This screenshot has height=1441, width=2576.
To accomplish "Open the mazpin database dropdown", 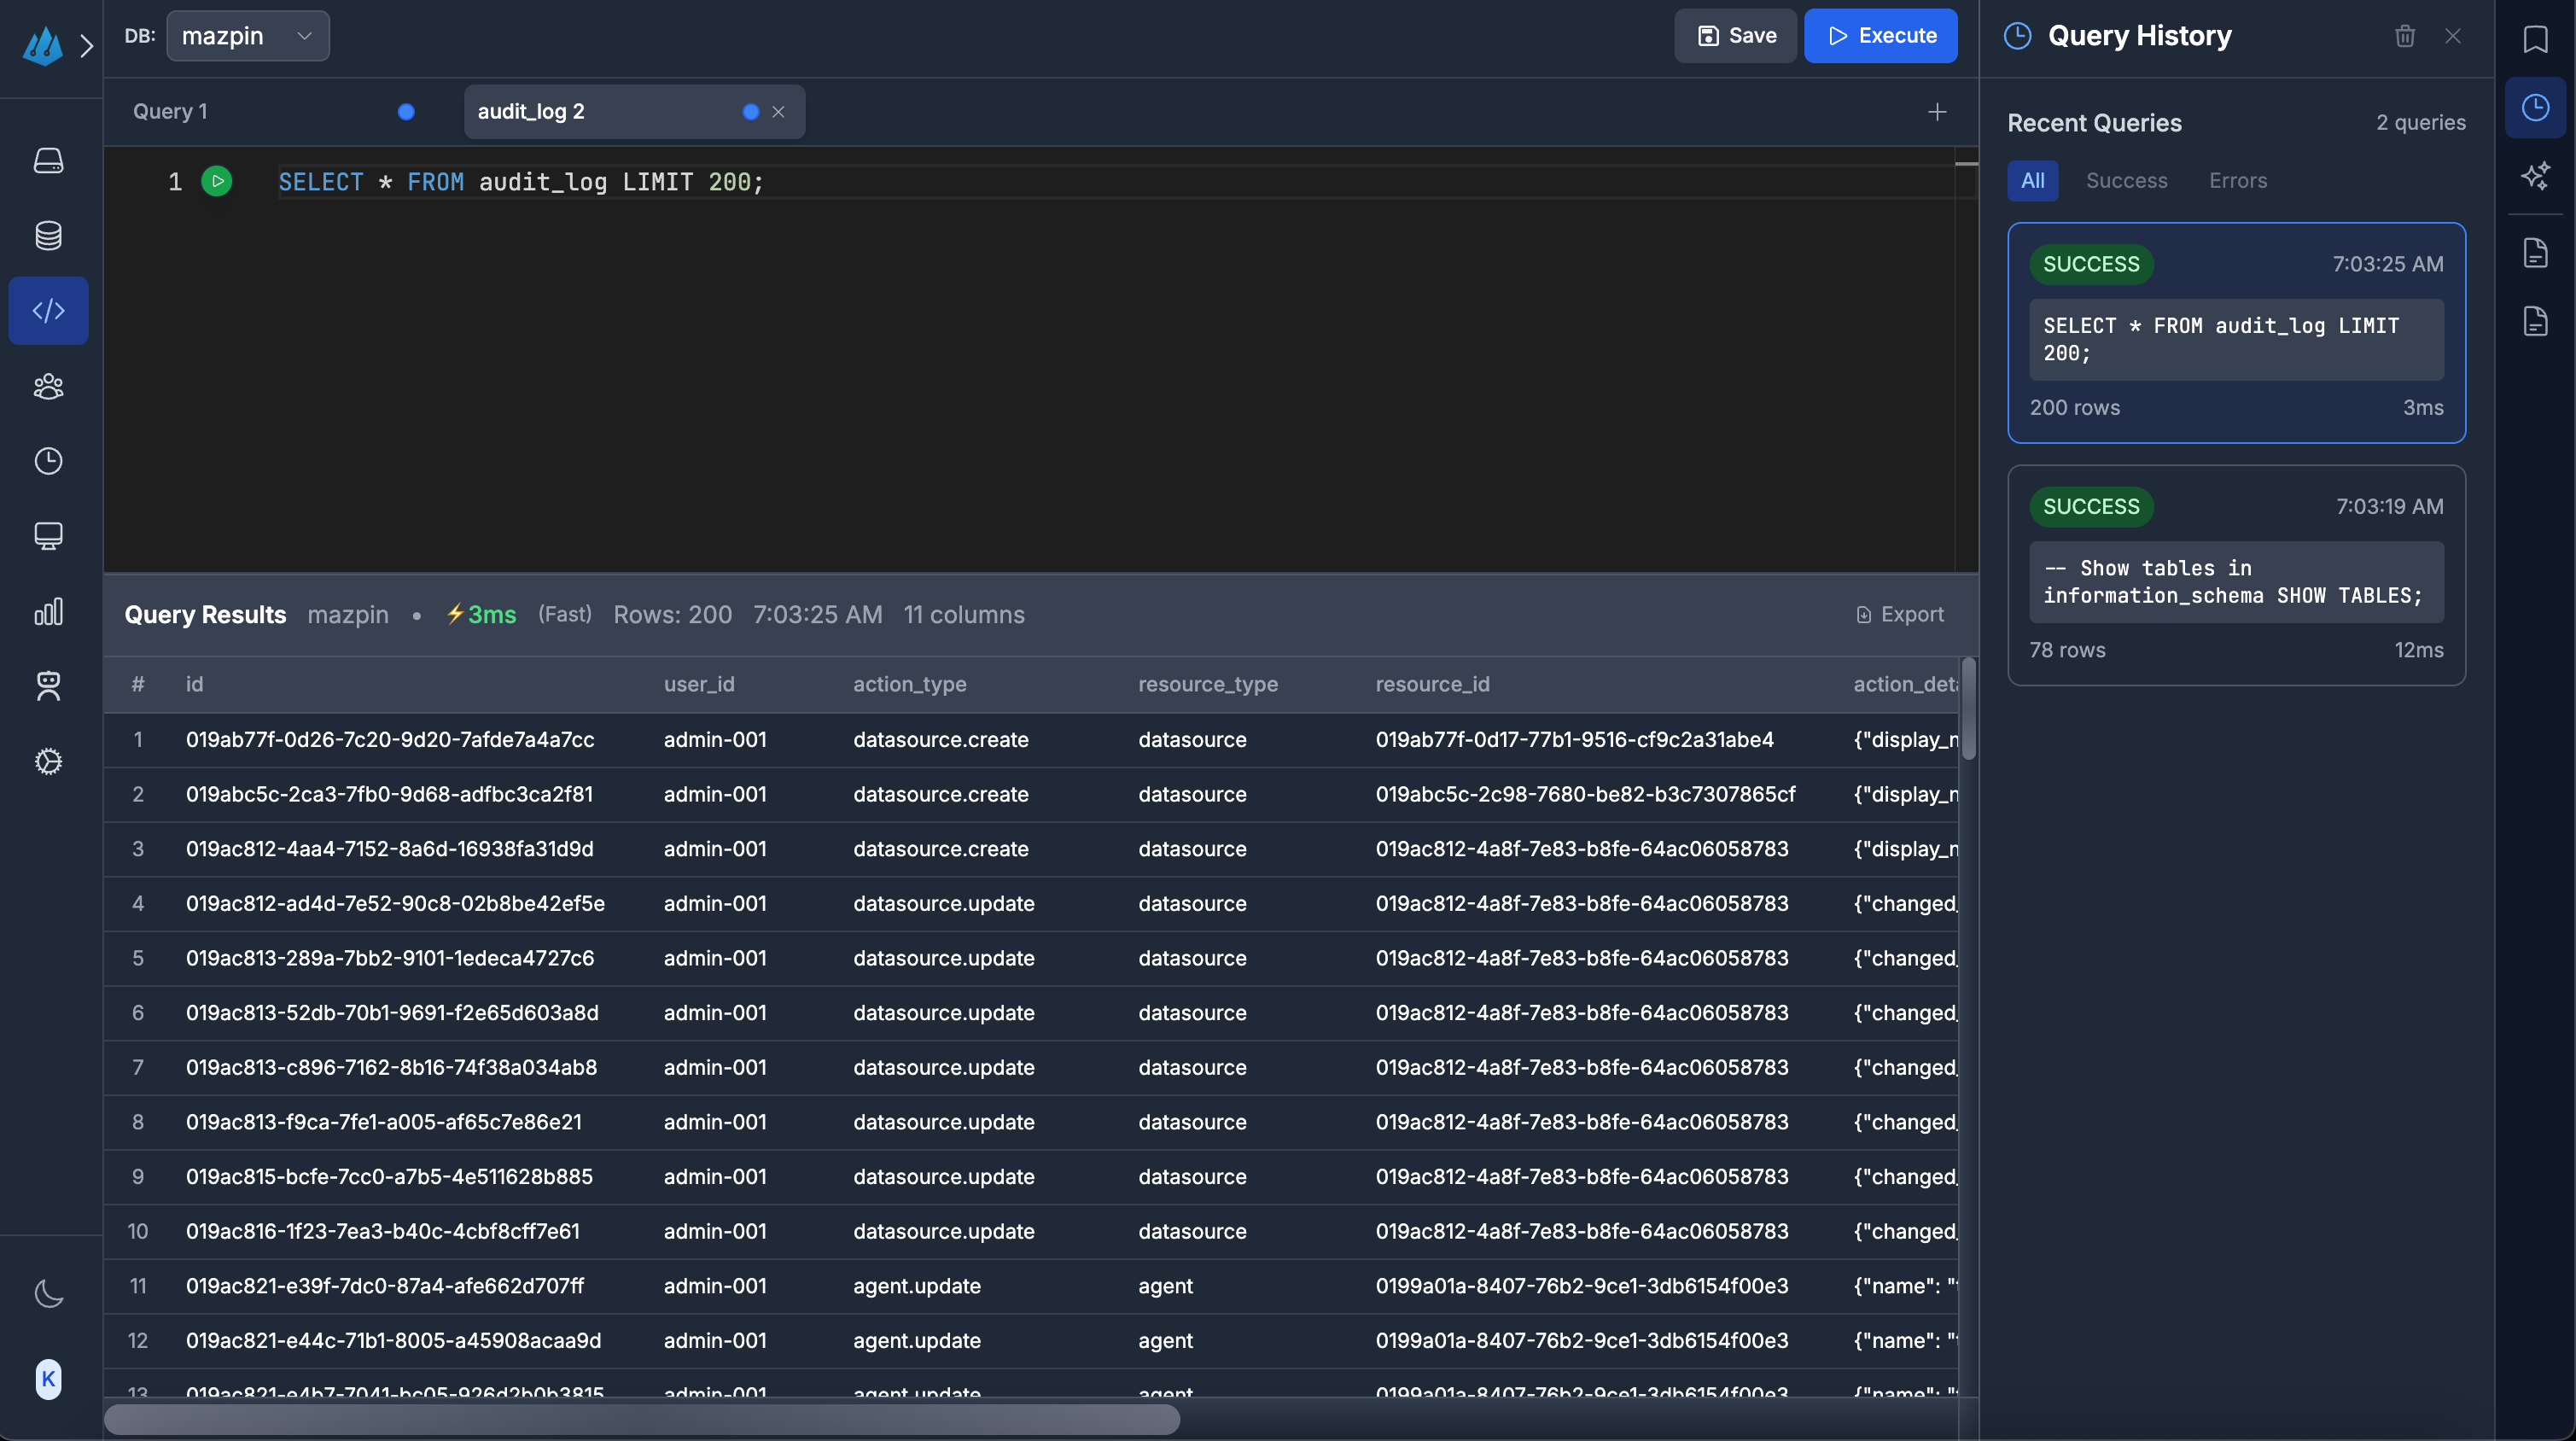I will point(247,36).
